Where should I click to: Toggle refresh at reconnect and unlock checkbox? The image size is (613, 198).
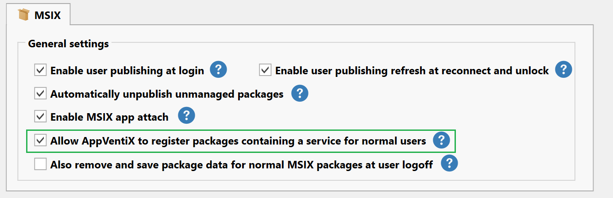[265, 70]
